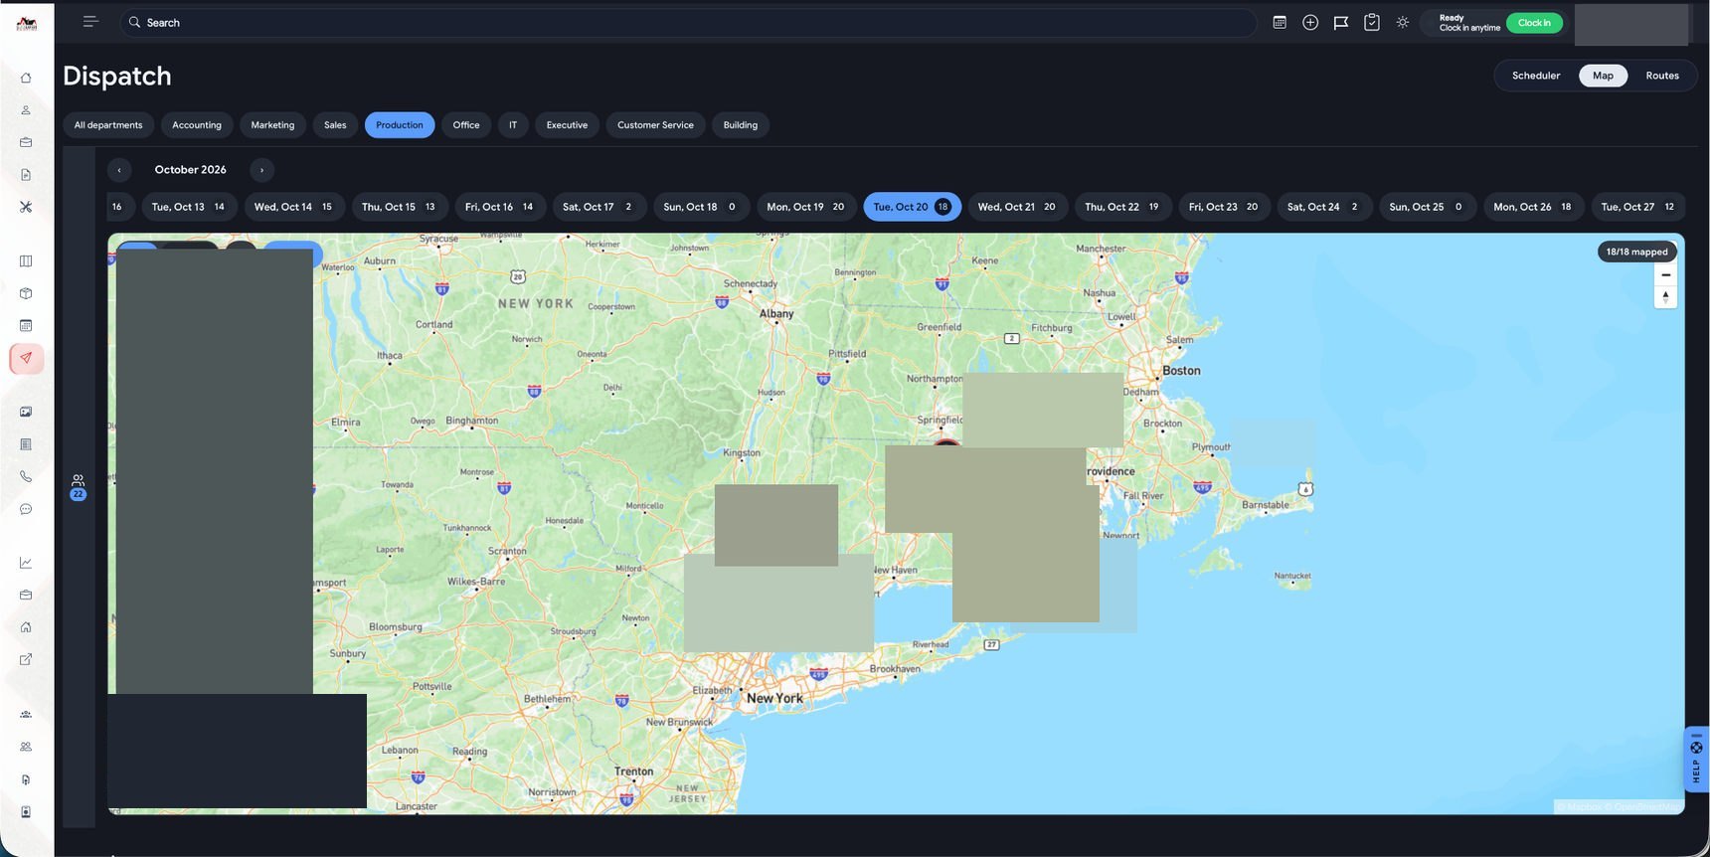This screenshot has height=857, width=1710.
Task: Click the company logo
Action: [27, 23]
